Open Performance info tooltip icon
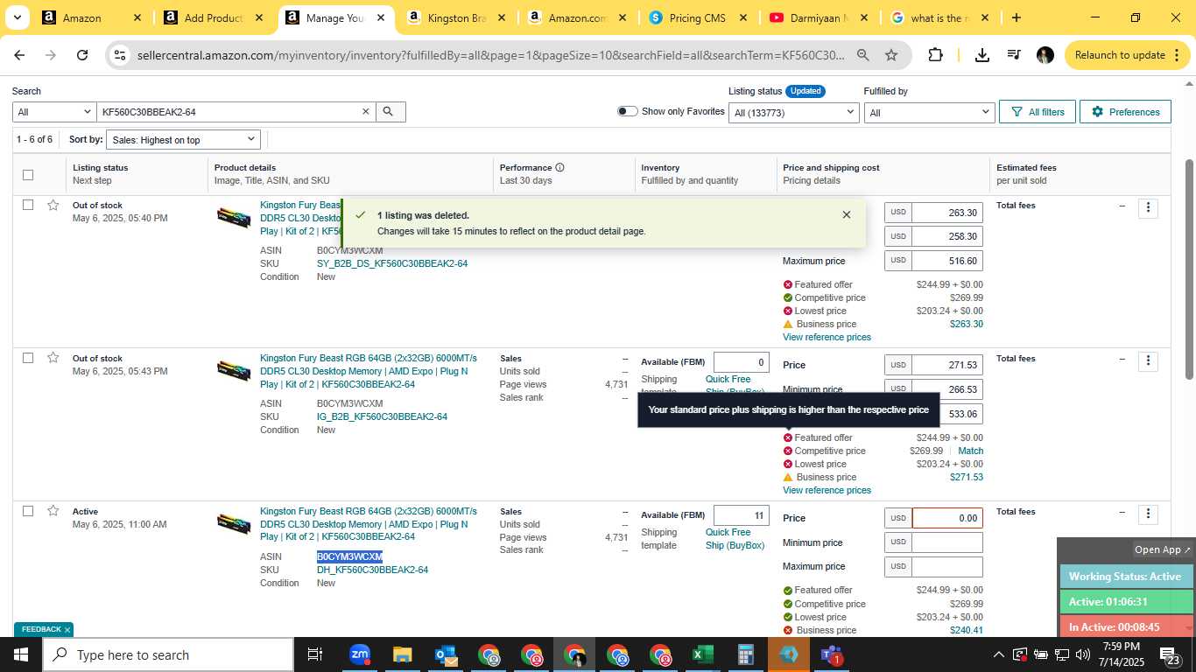Image resolution: width=1196 pixels, height=672 pixels. 559,168
